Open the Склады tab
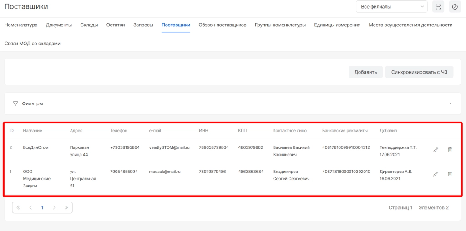The height and width of the screenshot is (231, 466). [89, 25]
